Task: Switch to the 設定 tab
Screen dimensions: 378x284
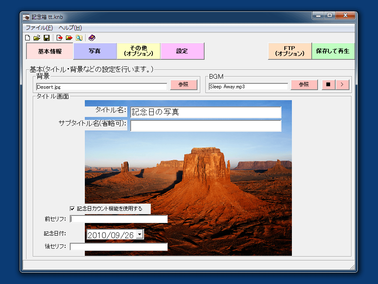Action: tap(182, 51)
